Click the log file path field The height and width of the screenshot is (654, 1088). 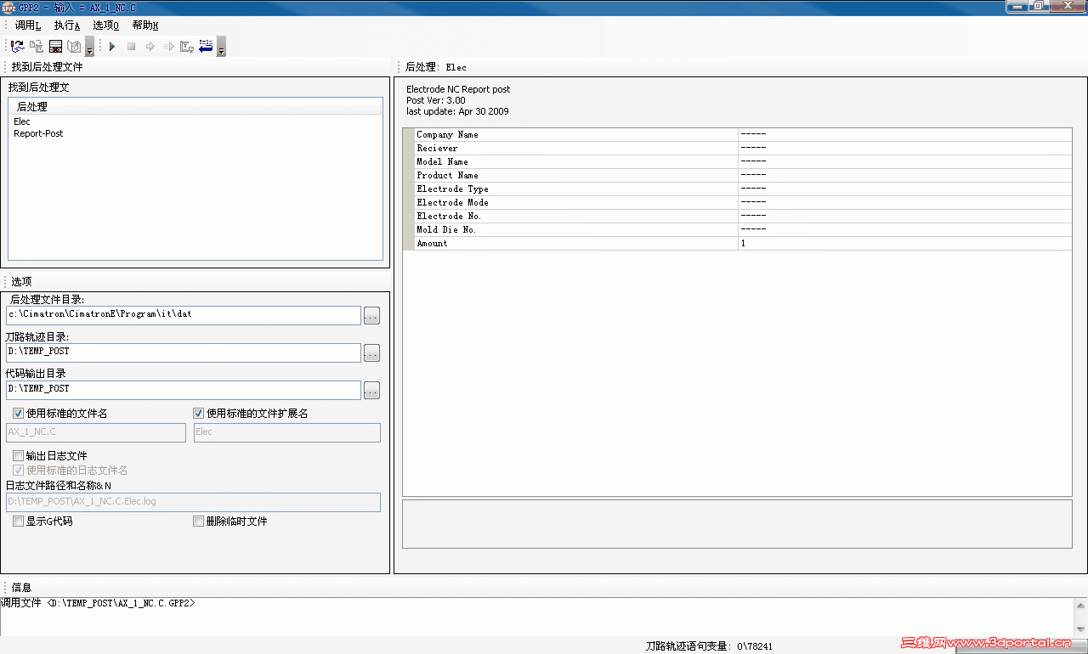(x=193, y=502)
